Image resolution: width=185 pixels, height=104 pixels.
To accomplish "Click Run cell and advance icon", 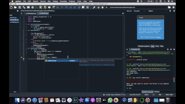I will click(45, 7).
